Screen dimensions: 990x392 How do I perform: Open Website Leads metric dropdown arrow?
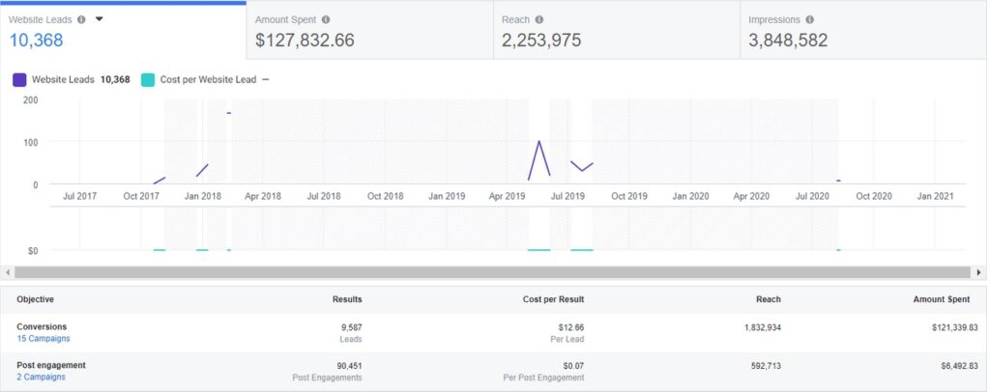point(100,19)
